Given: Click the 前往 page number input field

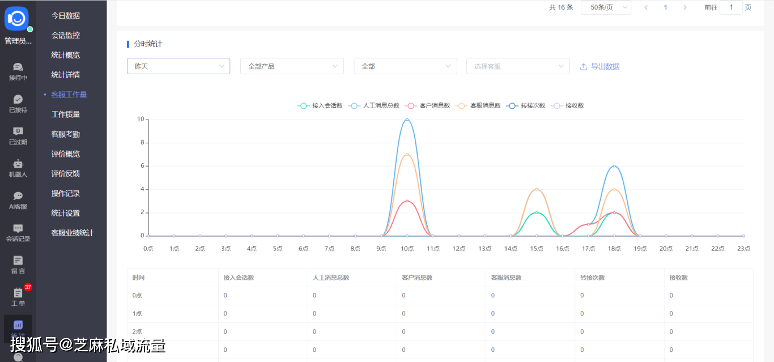Looking at the screenshot, I should tap(731, 7).
